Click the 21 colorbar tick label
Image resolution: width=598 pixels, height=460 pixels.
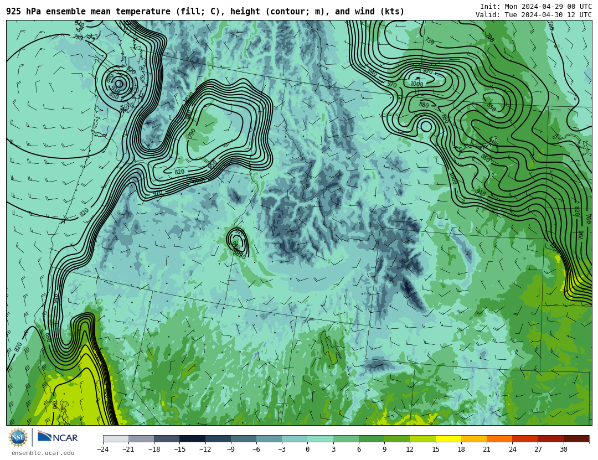(x=487, y=449)
